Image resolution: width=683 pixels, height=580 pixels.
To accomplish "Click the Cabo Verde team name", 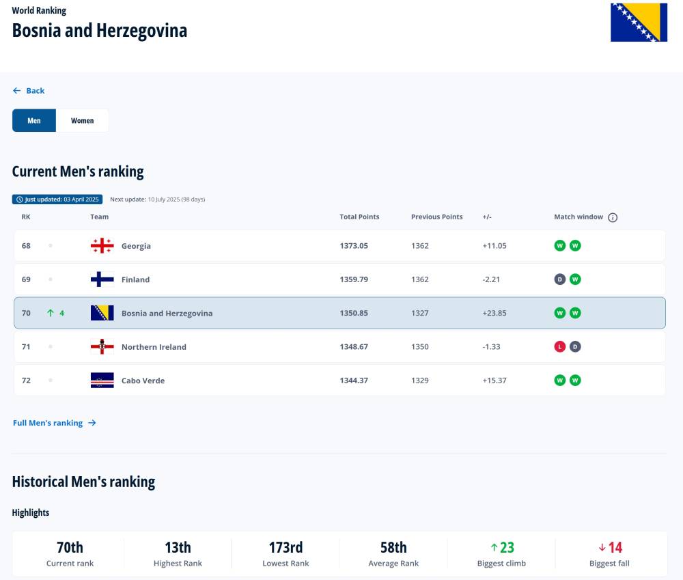I will tap(143, 381).
